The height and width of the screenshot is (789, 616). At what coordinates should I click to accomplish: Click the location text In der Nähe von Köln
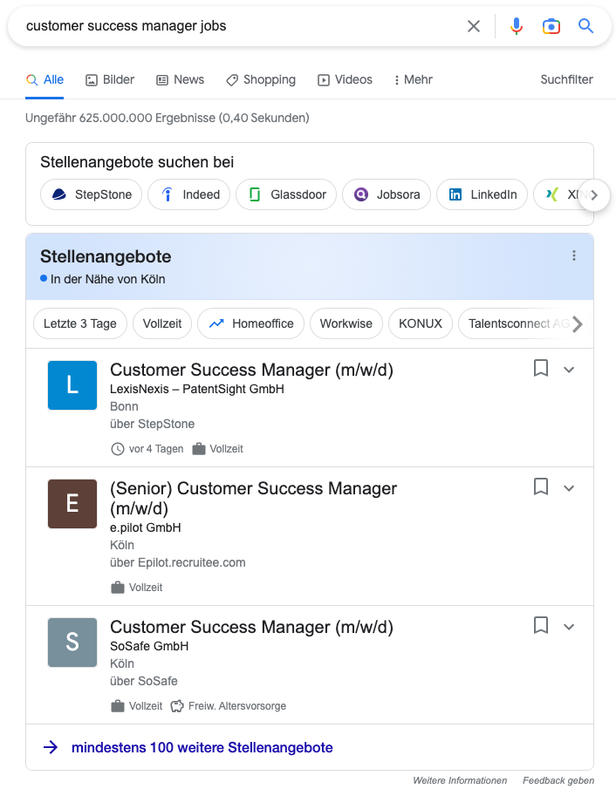coord(108,279)
